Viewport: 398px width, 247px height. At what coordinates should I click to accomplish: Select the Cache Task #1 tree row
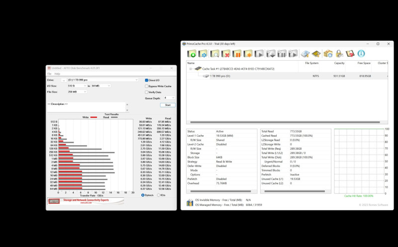[287, 69]
